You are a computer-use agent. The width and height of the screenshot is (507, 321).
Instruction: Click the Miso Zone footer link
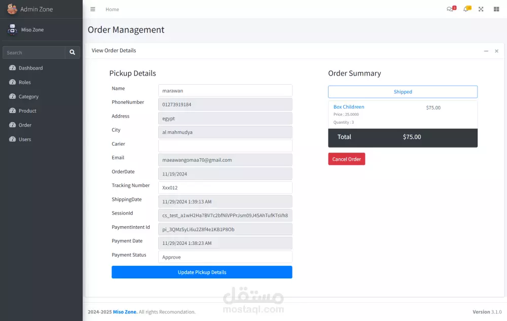click(x=125, y=312)
